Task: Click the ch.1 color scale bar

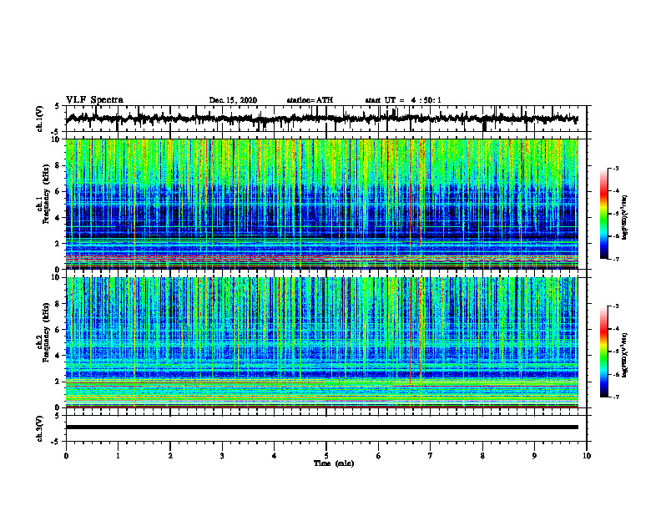Action: [x=603, y=214]
